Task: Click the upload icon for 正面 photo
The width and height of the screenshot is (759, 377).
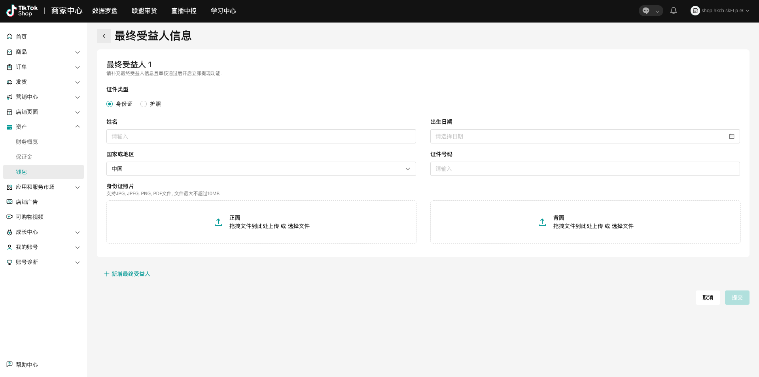Action: coord(218,222)
